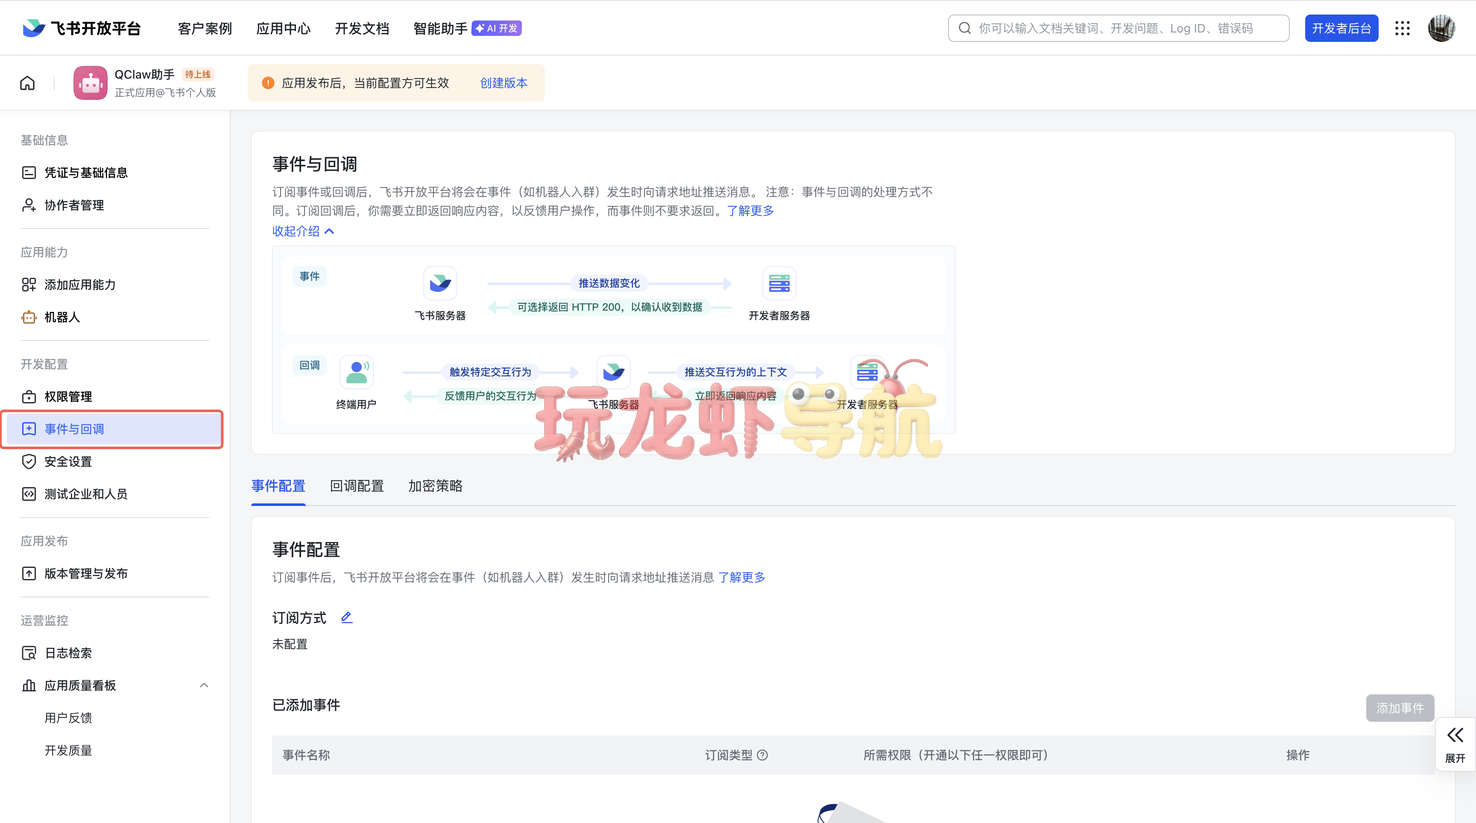Viewport: 1476px width, 823px height.
Task: Open 版本管理与发布 label in sidebar
Action: [x=86, y=574]
